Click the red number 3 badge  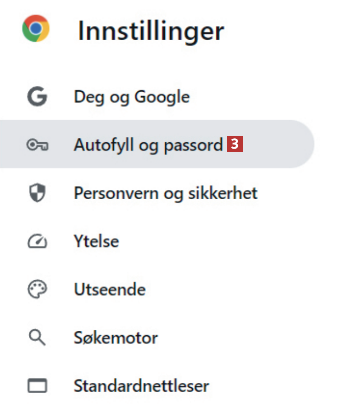coord(235,145)
